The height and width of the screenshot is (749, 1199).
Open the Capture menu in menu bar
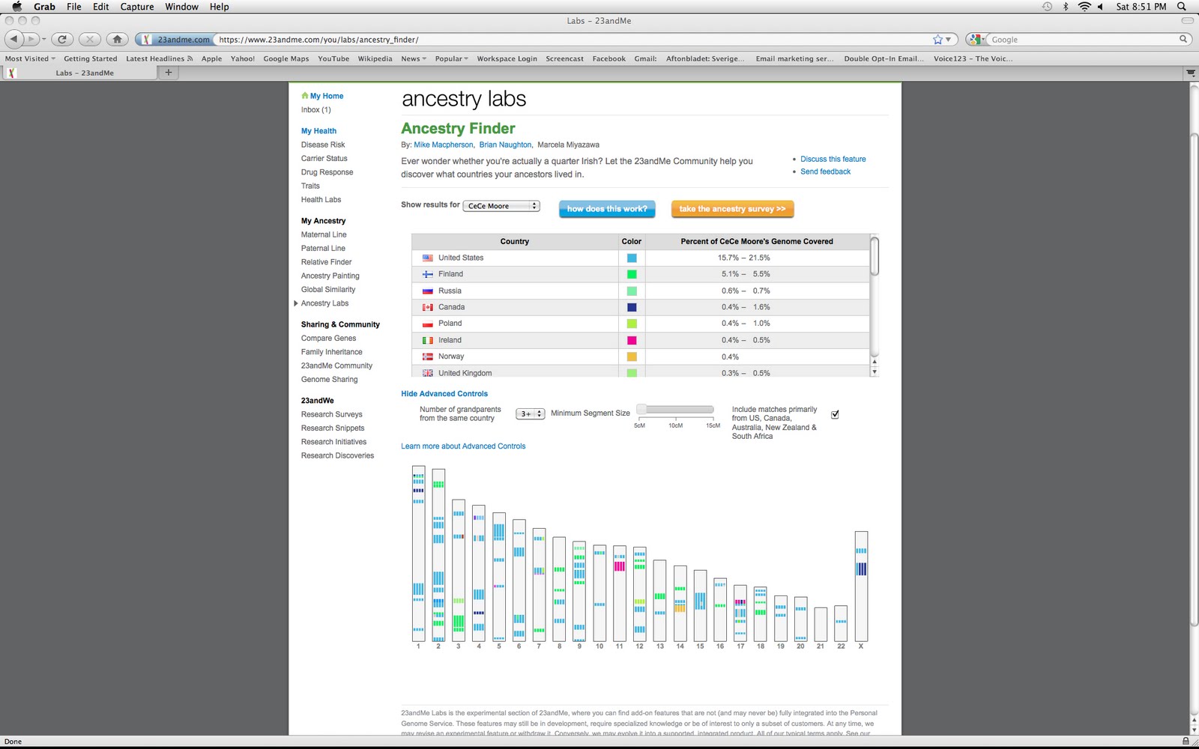tap(136, 7)
